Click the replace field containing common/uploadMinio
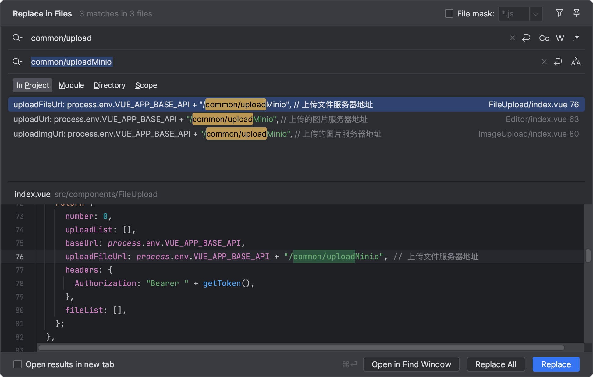Screen dimensions: 593x377 coord(283,62)
